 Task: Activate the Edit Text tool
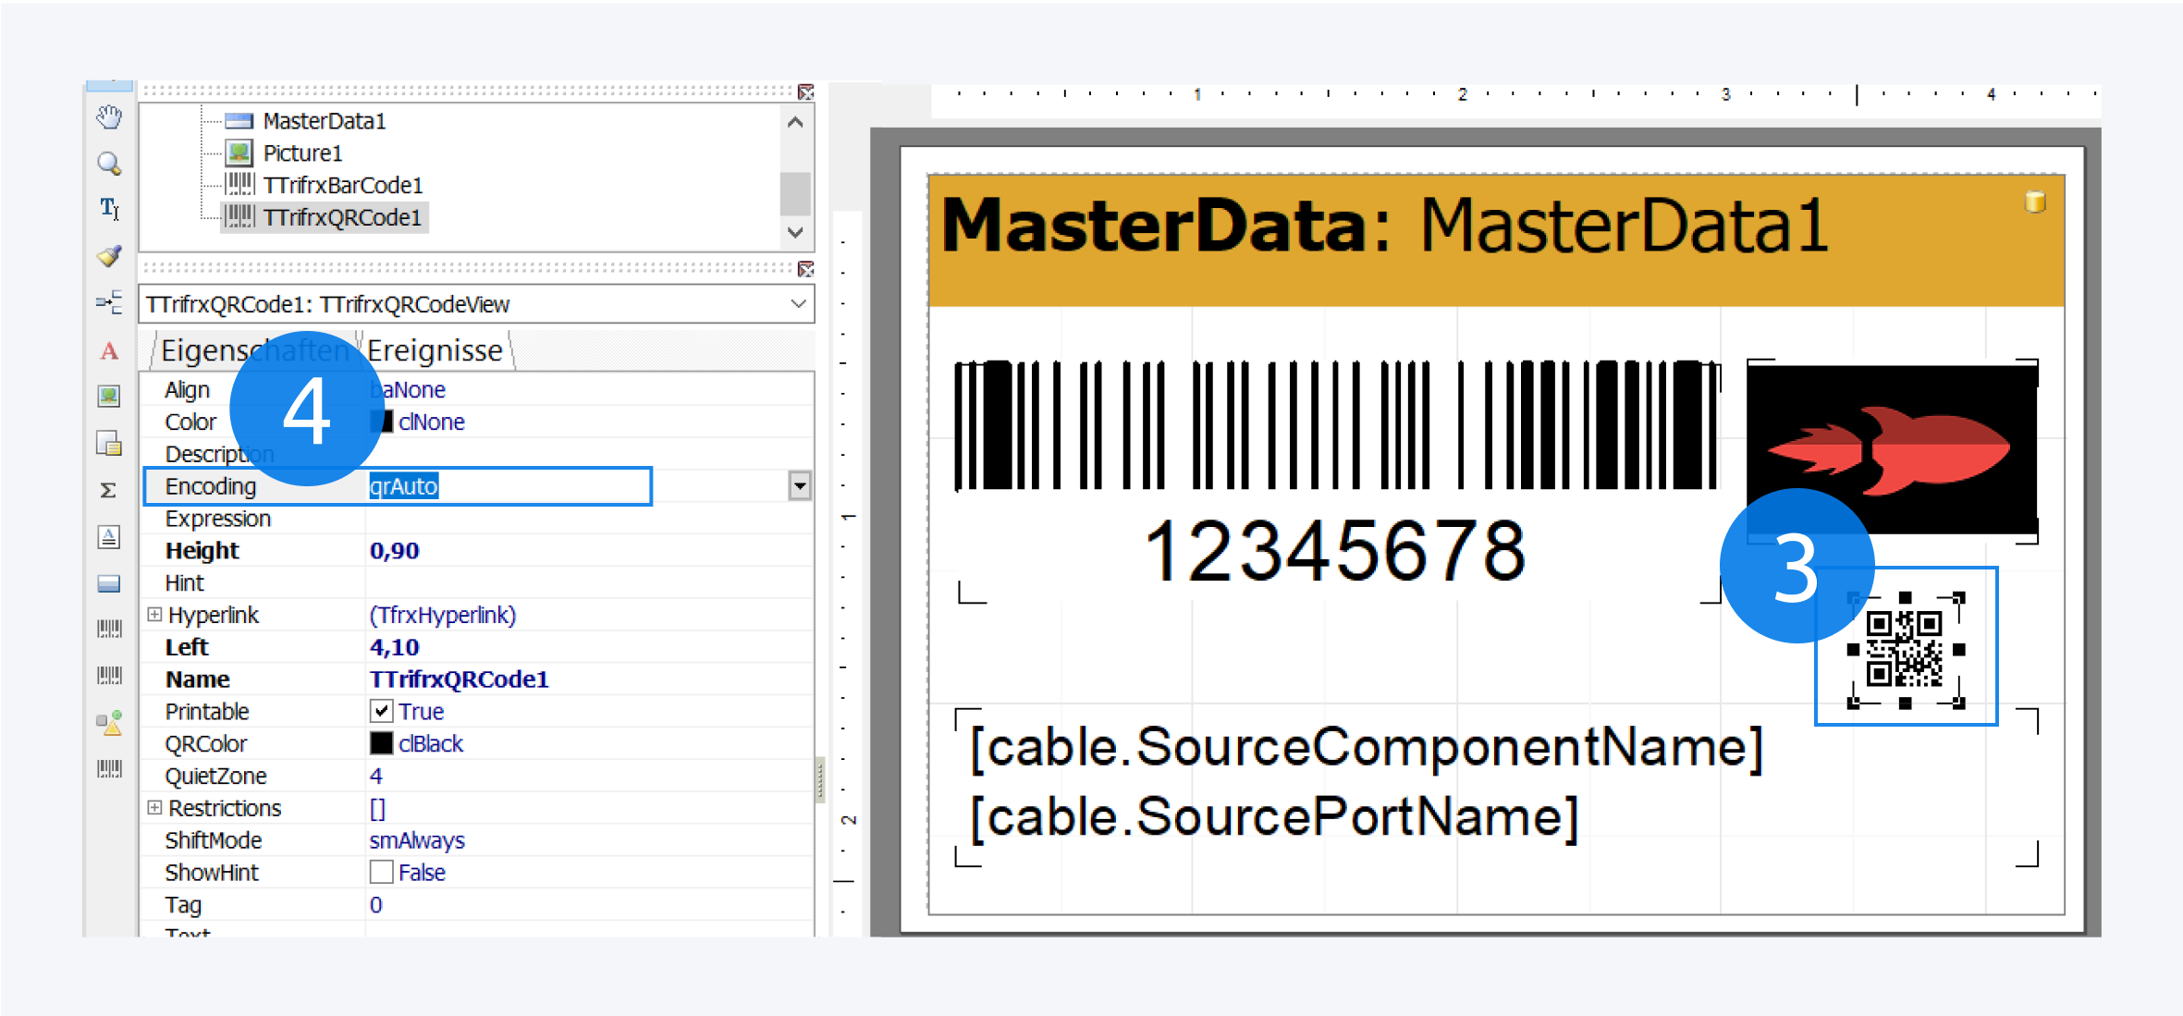tap(109, 209)
